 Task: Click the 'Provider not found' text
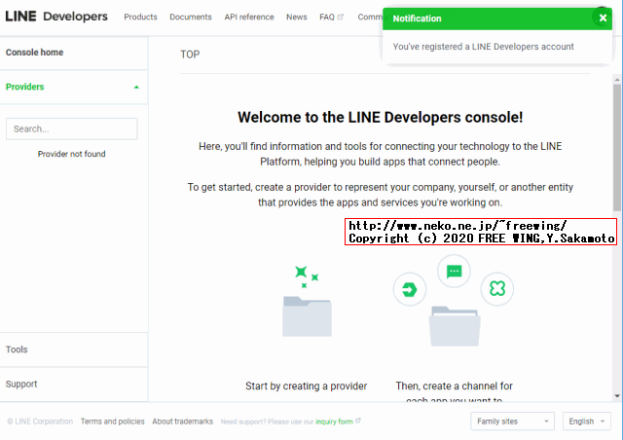point(71,154)
